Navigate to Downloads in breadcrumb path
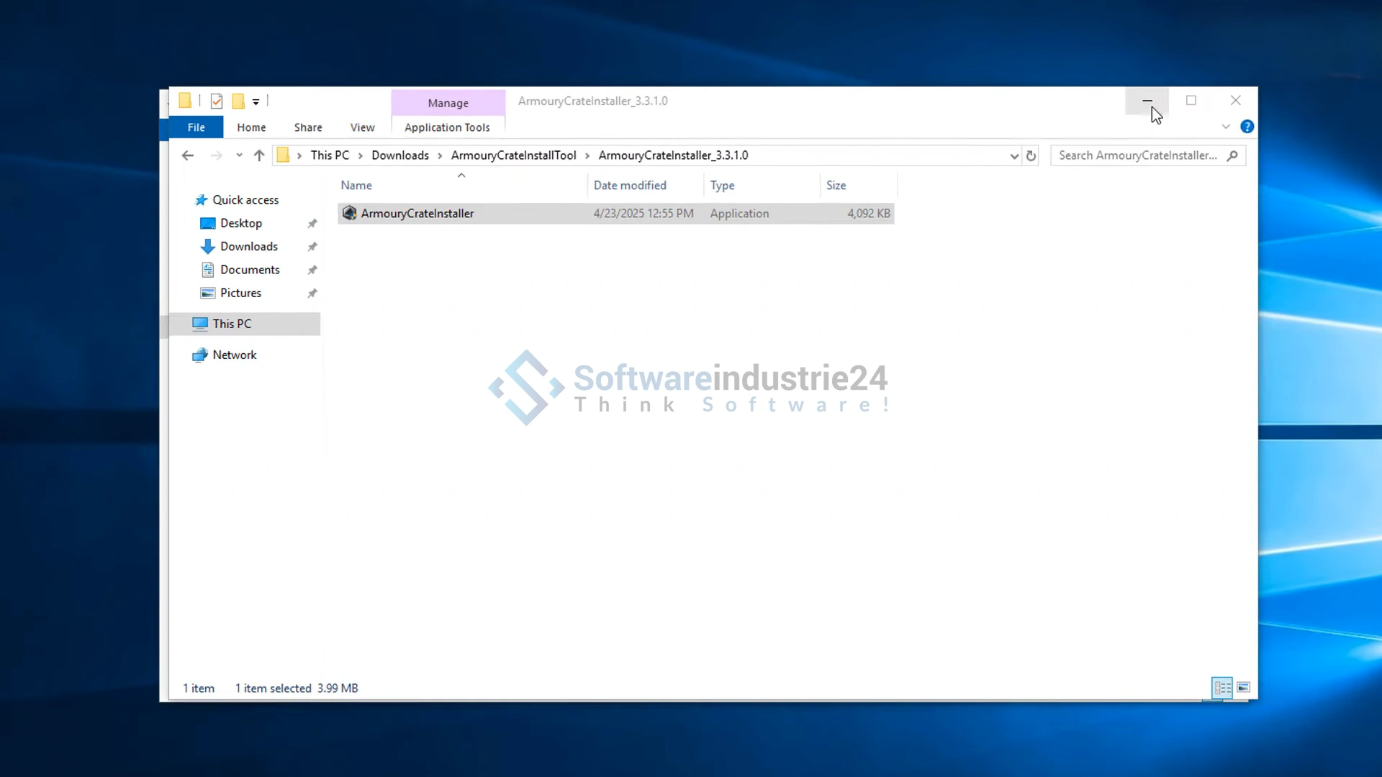 pyautogui.click(x=399, y=155)
